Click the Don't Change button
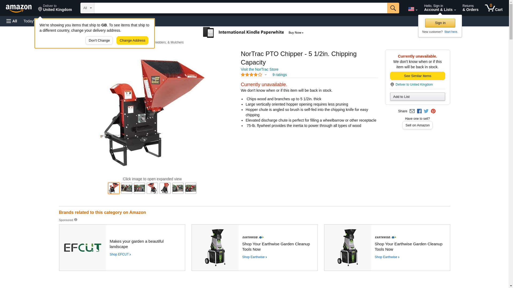Viewport: 513px width, 288px height. click(x=99, y=41)
